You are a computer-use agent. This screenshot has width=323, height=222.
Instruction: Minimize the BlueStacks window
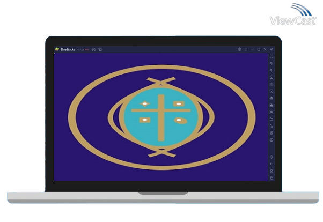(252, 49)
